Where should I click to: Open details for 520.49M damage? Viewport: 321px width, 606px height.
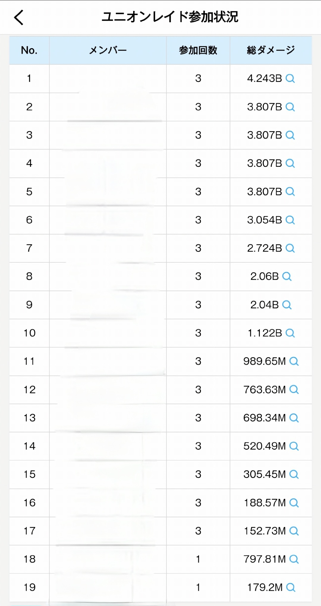(294, 446)
